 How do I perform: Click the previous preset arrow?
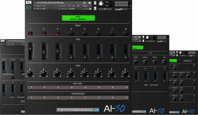click(x=76, y=3)
